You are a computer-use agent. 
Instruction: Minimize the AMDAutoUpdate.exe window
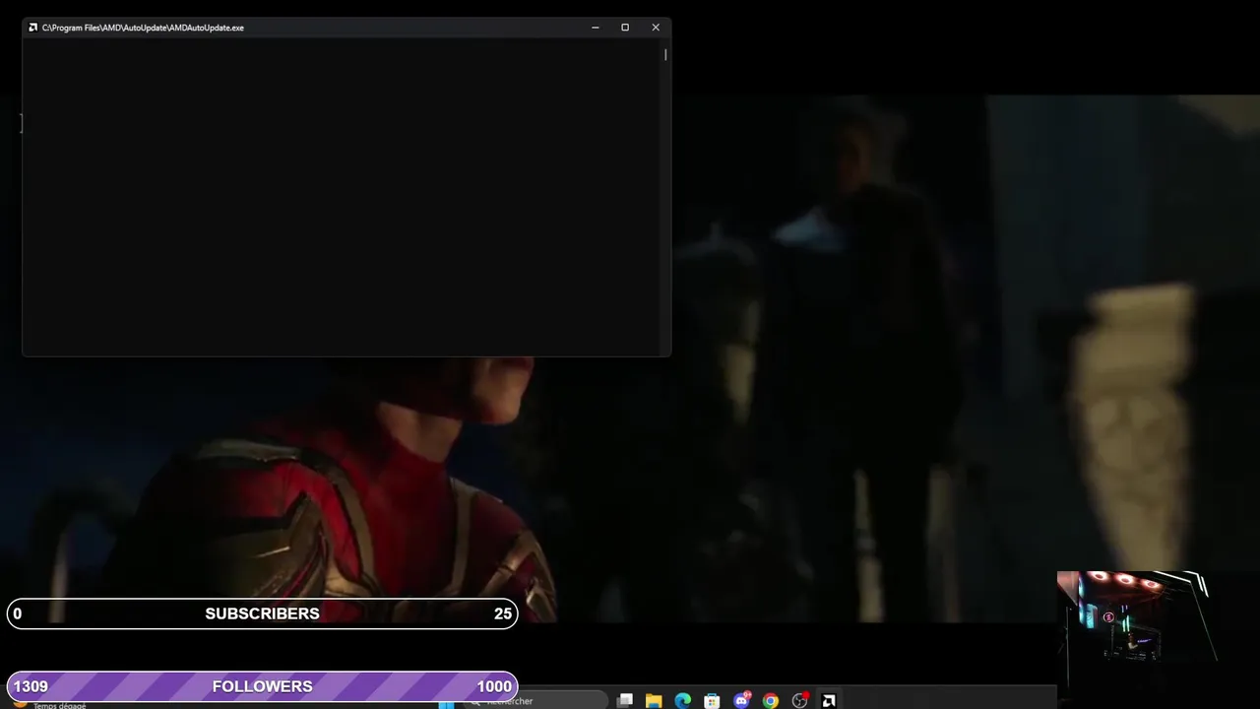(x=596, y=28)
